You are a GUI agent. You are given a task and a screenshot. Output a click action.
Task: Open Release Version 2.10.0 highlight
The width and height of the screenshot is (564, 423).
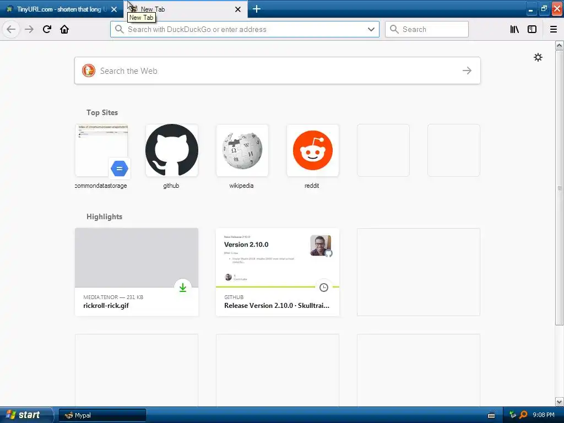pyautogui.click(x=278, y=272)
